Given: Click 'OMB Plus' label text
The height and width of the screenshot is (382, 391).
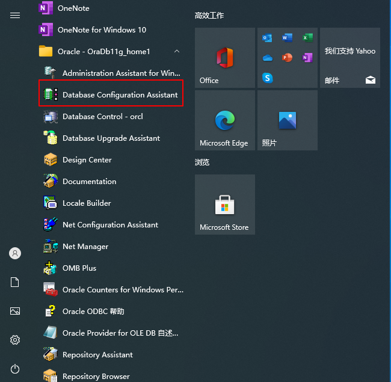Looking at the screenshot, I should (79, 268).
